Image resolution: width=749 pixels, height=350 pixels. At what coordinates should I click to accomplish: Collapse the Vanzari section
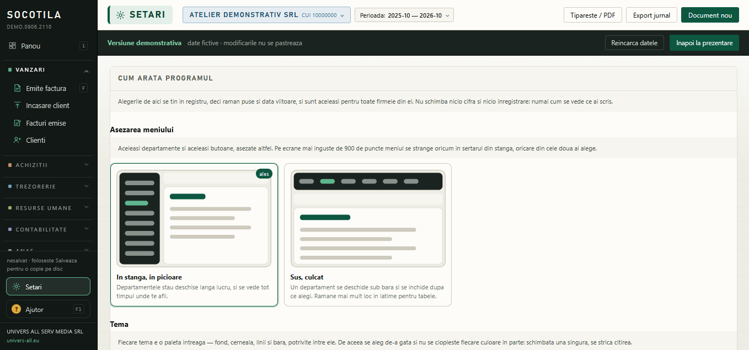click(x=49, y=70)
